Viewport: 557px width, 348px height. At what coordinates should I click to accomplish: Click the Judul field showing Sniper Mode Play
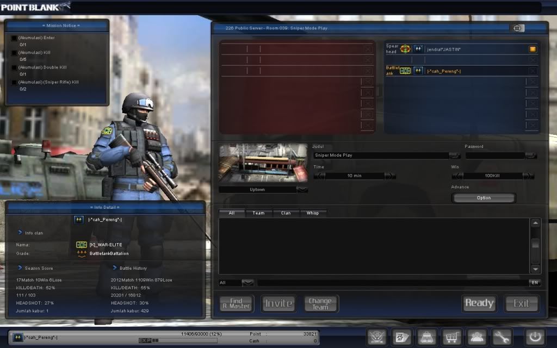coord(381,155)
